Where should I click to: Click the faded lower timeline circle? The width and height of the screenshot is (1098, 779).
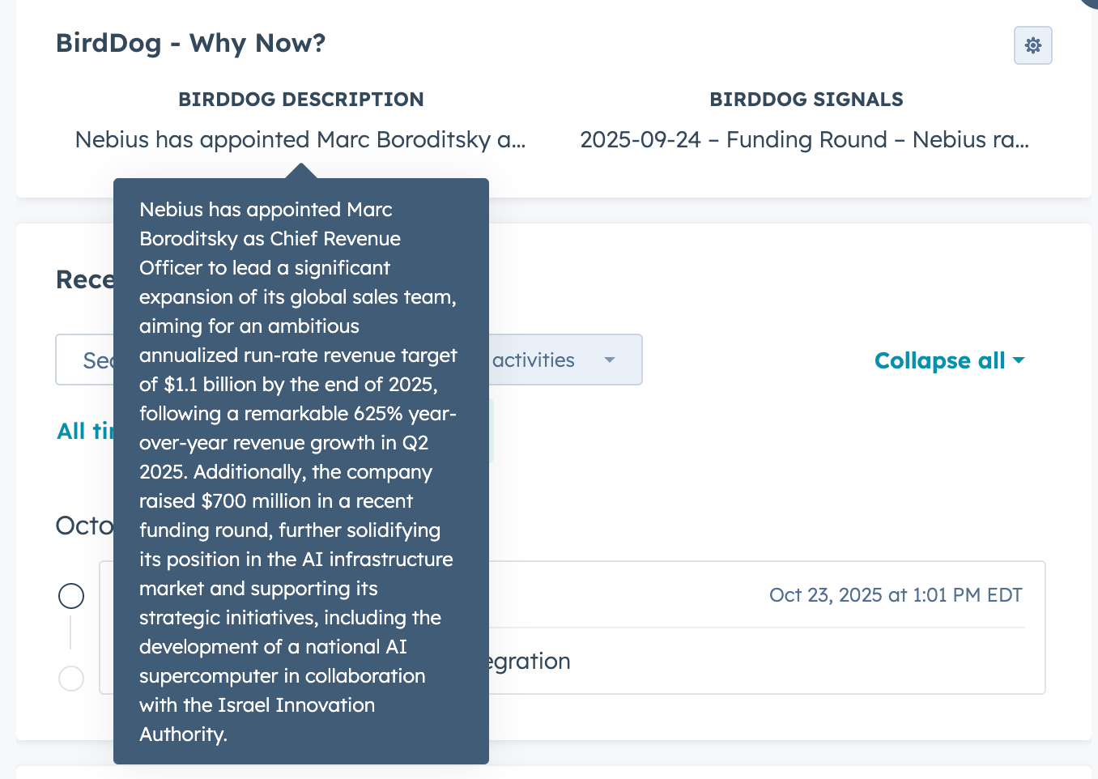click(x=71, y=679)
